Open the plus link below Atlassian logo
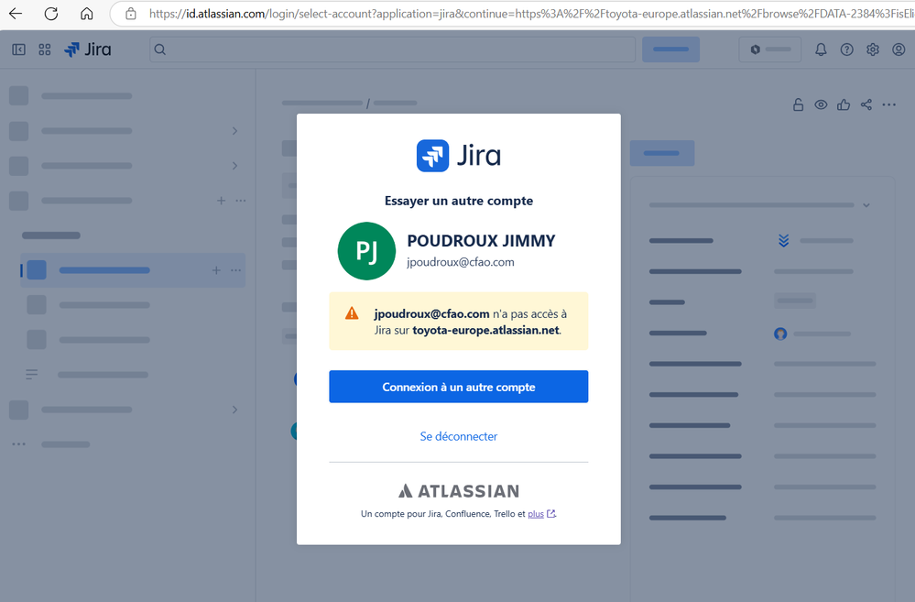 pos(537,514)
